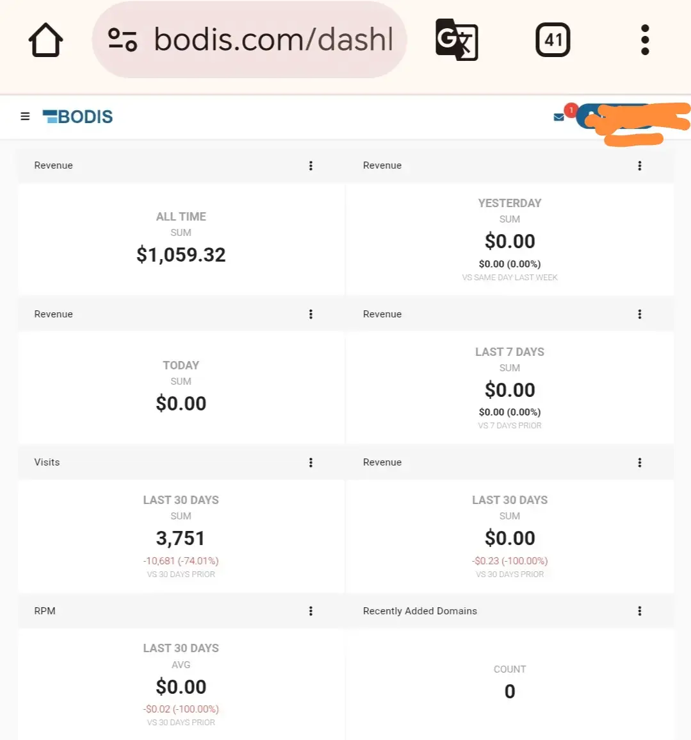Open the Today Revenue widget menu

coord(311,314)
